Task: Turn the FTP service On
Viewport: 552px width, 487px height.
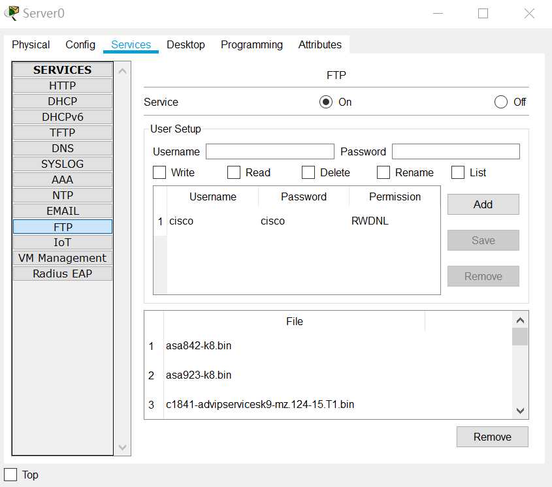Action: pyautogui.click(x=325, y=102)
